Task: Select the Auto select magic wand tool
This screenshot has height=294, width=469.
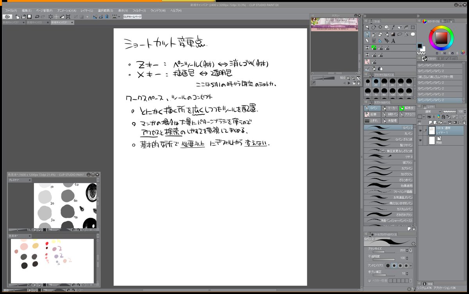Action: click(380, 27)
